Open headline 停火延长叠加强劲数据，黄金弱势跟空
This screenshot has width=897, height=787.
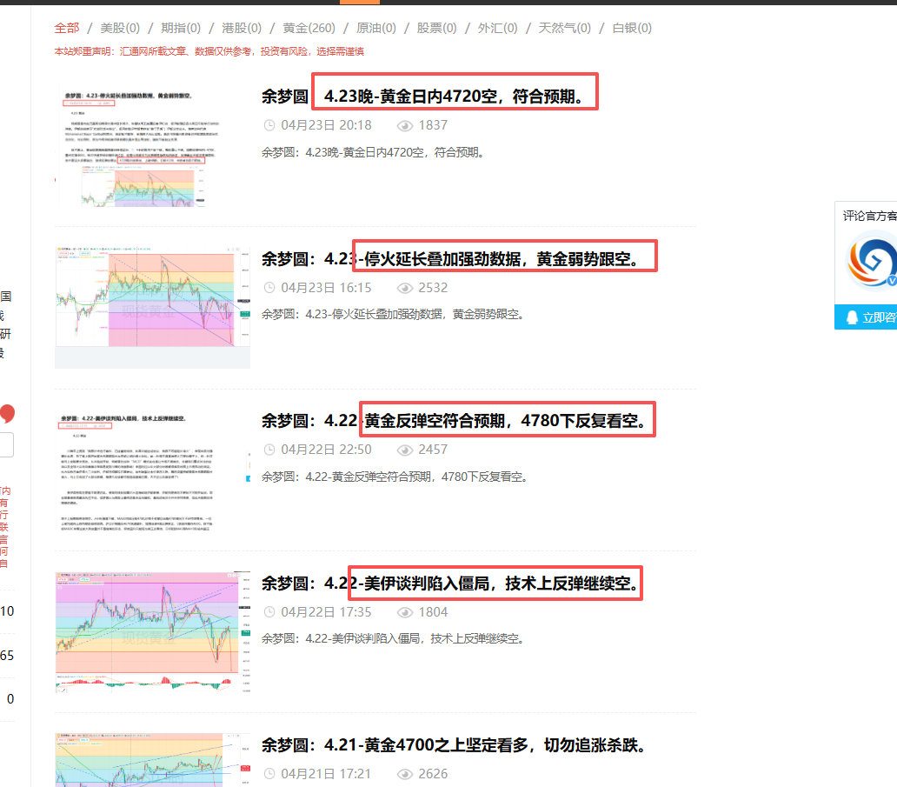coord(450,258)
